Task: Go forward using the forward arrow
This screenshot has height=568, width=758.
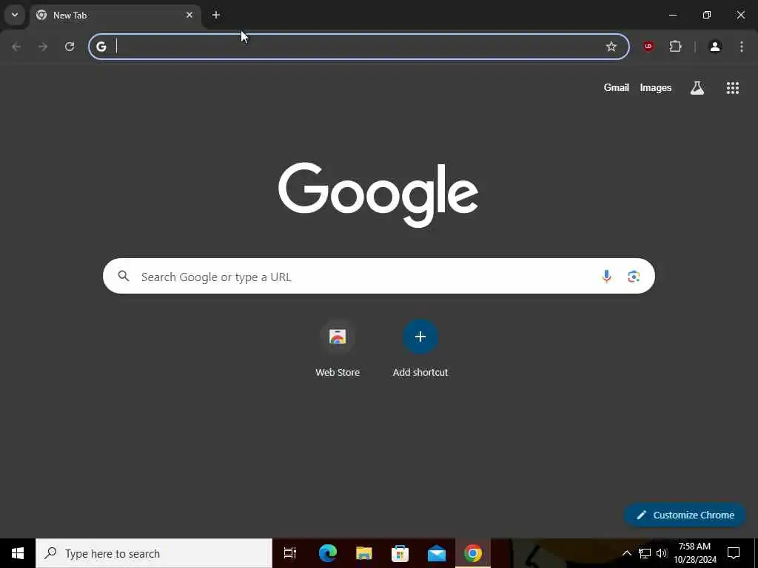Action: coord(43,47)
